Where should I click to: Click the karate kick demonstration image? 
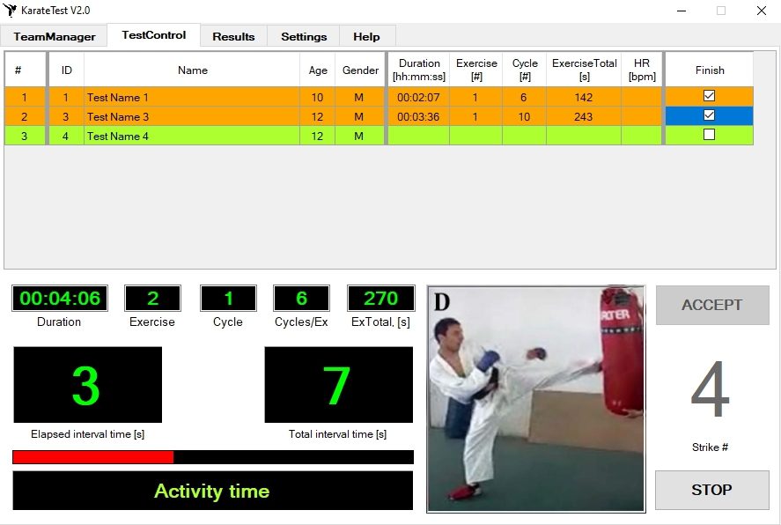click(x=535, y=398)
